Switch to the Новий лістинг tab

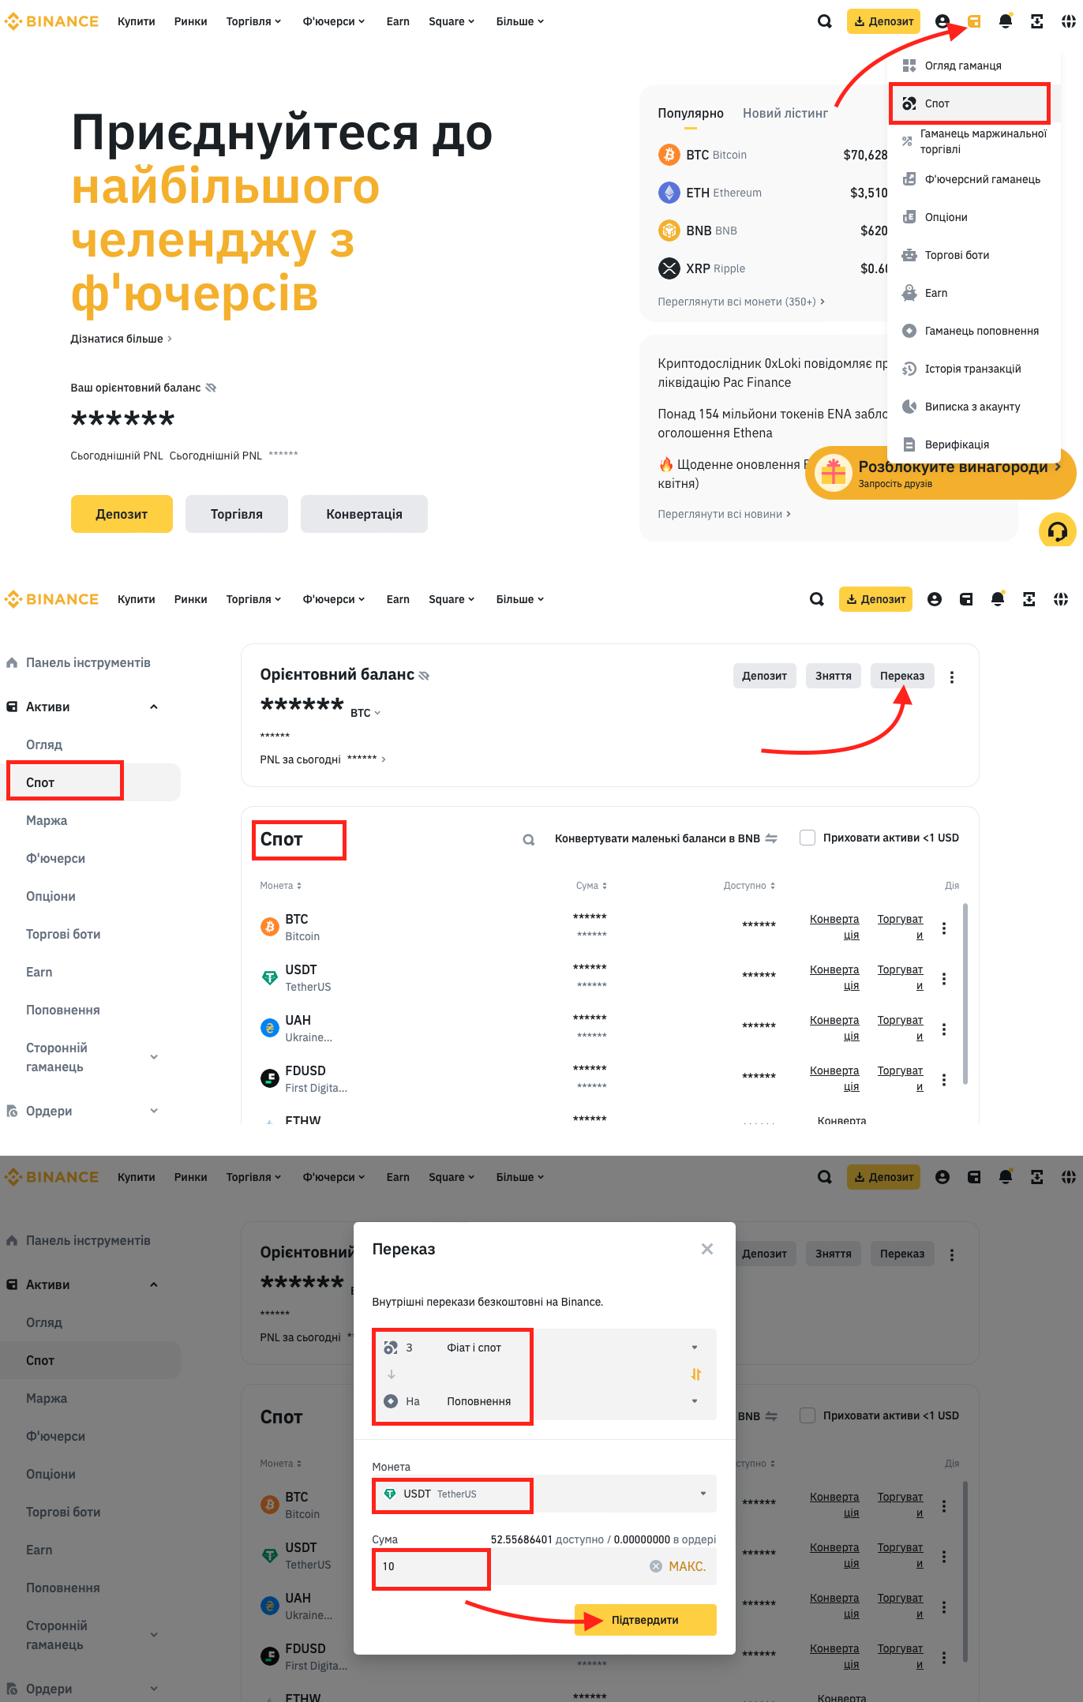point(785,113)
